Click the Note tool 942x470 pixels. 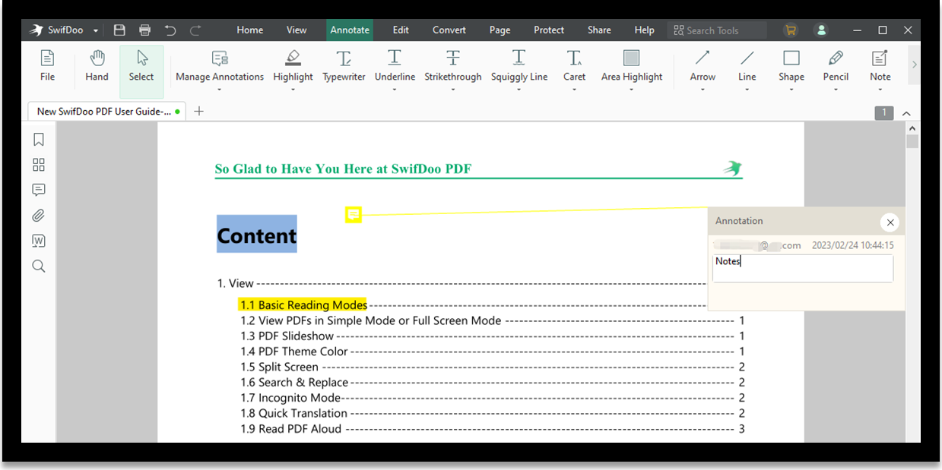(880, 66)
